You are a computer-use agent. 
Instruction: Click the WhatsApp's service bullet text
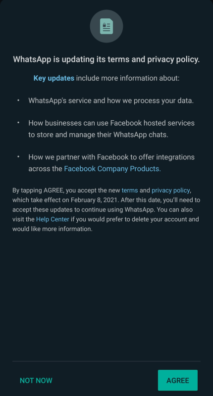[x=111, y=101]
